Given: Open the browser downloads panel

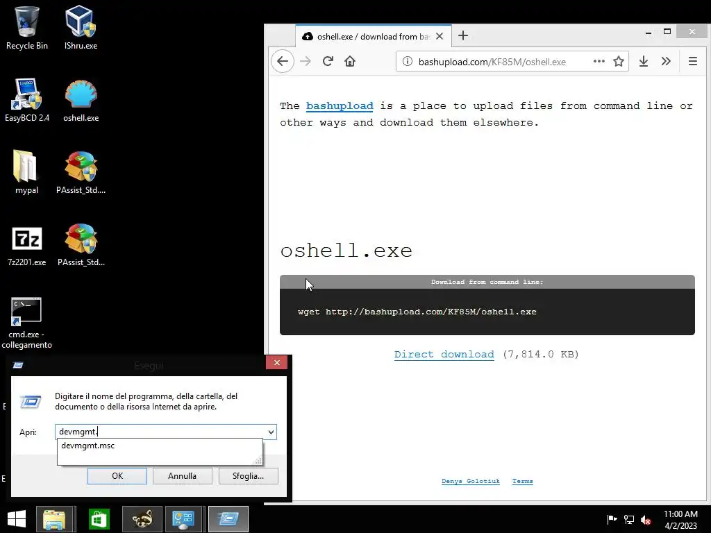Looking at the screenshot, I should click(644, 61).
